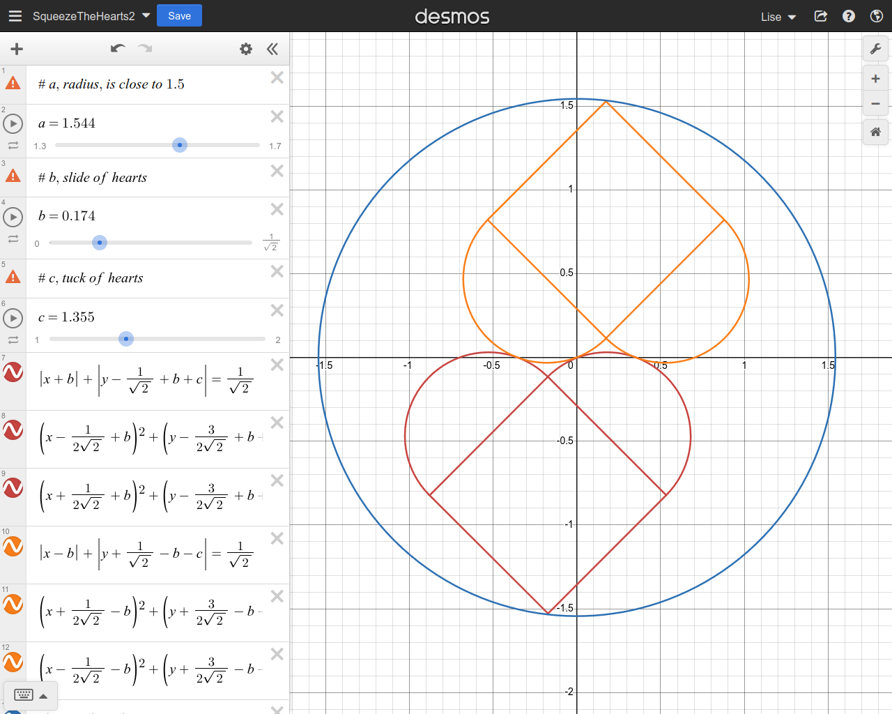Open the hamburger menu for saved graphs

[15, 16]
